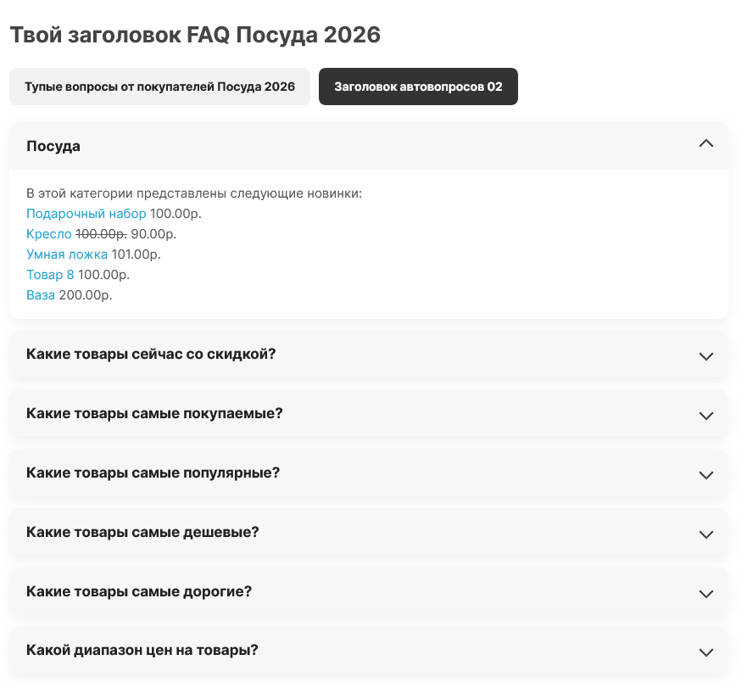Select the 'Заголовок автовопросов 02' tab
Image resolution: width=747 pixels, height=699 pixels.
click(x=418, y=87)
